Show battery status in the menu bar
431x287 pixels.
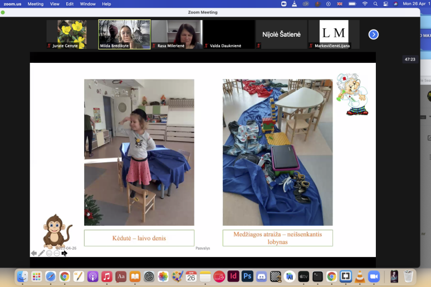coord(352,4)
